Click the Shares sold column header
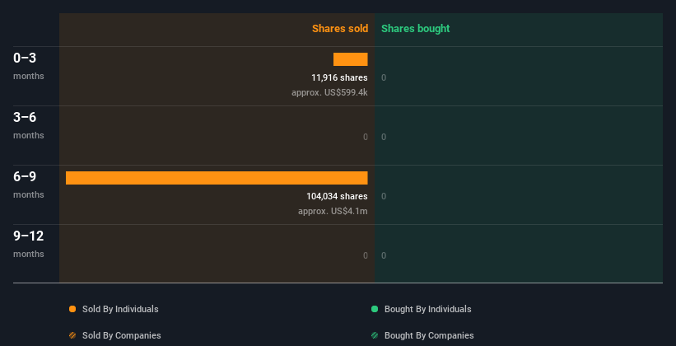Viewport: 676px width, 346px height. coord(340,29)
